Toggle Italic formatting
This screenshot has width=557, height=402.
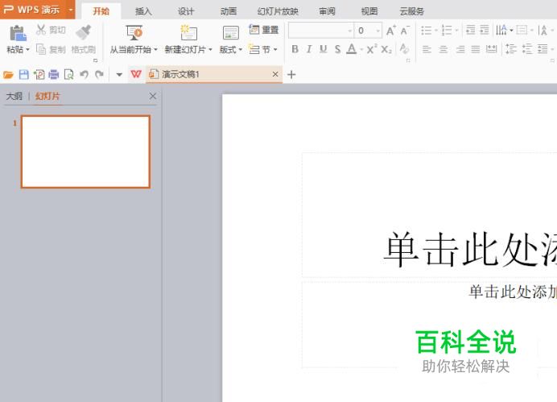pos(308,49)
